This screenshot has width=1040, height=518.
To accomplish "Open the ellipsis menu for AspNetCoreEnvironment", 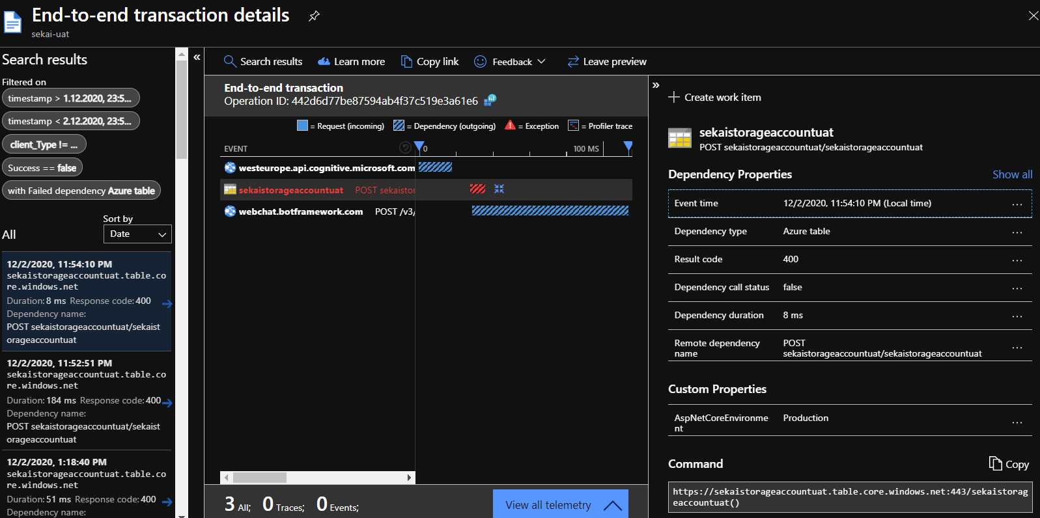I will coord(1017,422).
